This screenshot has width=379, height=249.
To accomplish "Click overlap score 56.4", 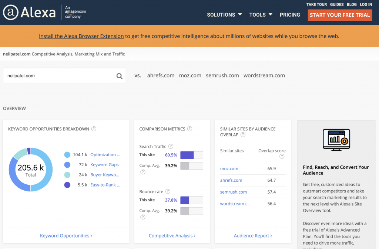I will point(271,204).
